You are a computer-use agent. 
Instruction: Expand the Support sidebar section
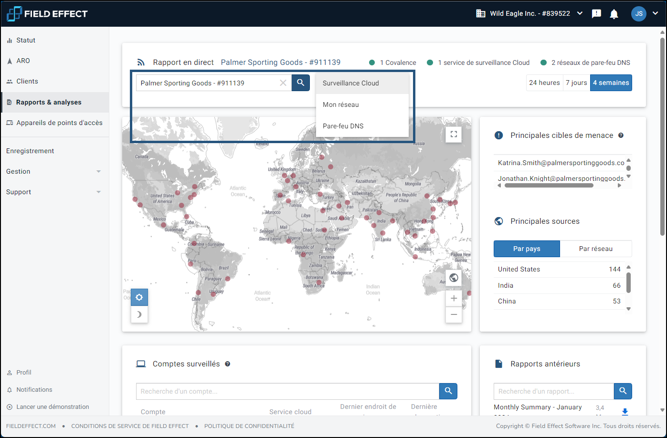(x=54, y=192)
